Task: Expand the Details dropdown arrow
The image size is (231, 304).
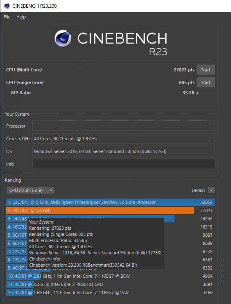Action: [211, 190]
